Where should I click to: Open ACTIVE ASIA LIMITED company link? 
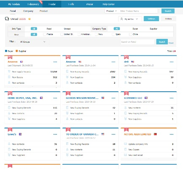pos(137,134)
